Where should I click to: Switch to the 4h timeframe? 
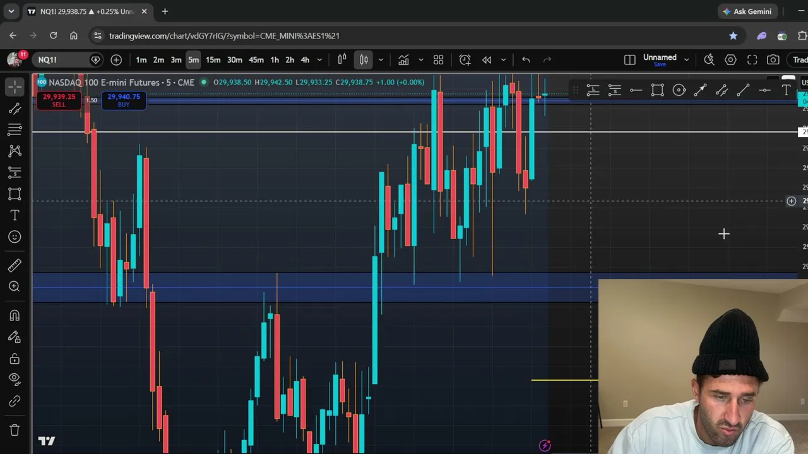coord(305,60)
